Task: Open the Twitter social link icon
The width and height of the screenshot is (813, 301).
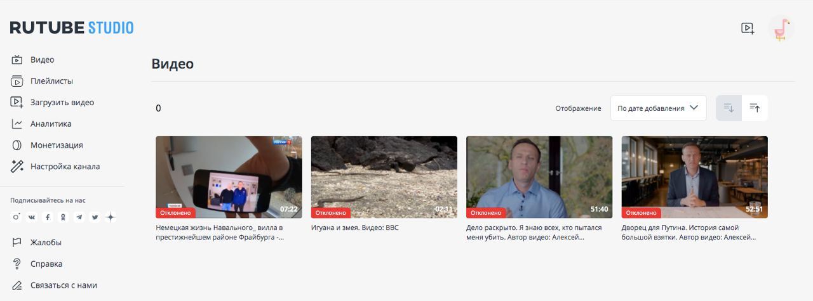Action: [95, 217]
